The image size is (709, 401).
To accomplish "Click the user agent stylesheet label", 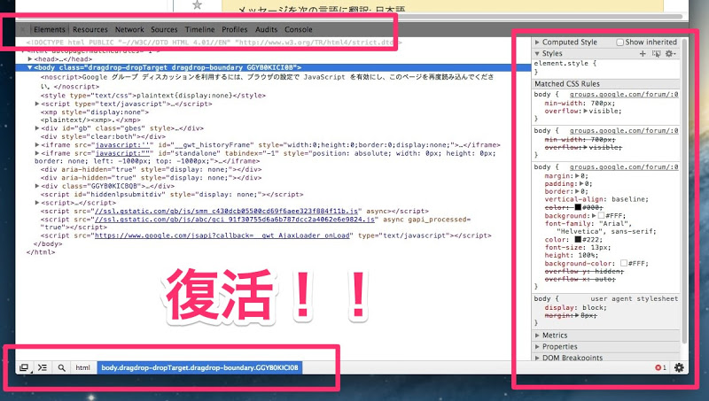I will (635, 299).
